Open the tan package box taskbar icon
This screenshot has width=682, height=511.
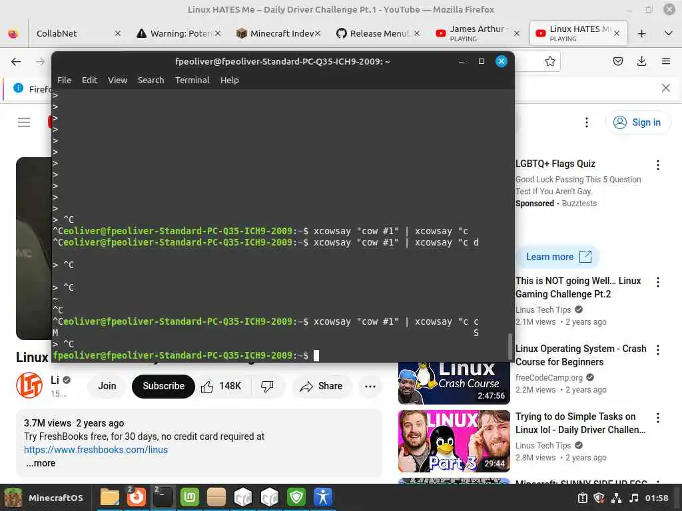pos(216,497)
